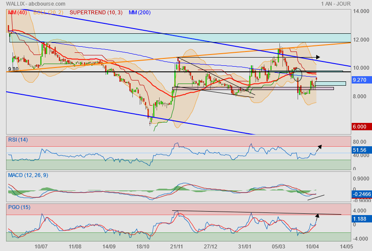Click the 10.000 price axis value
The width and height of the screenshot is (372, 251).
tap(361, 68)
